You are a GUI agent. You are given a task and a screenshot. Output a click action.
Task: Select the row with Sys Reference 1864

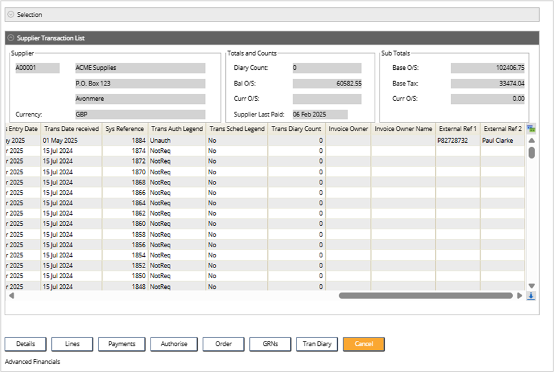265,203
